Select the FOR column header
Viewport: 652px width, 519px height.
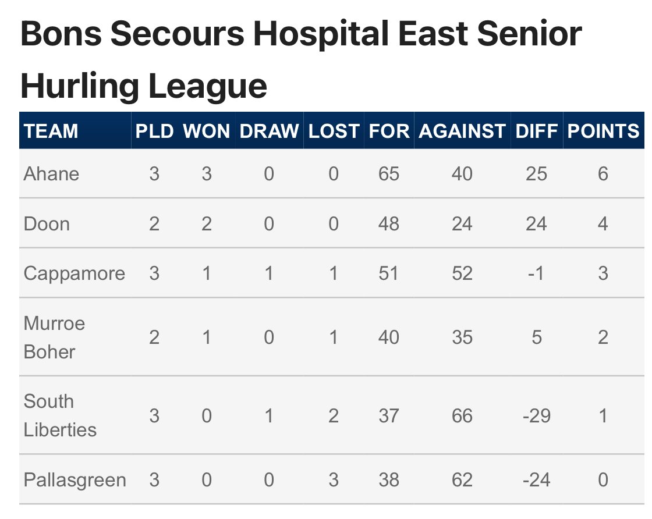[389, 131]
